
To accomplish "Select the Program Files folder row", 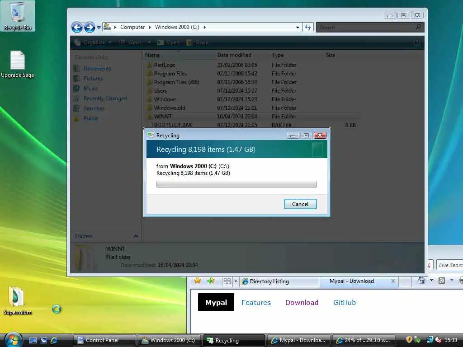I will pyautogui.click(x=251, y=74).
